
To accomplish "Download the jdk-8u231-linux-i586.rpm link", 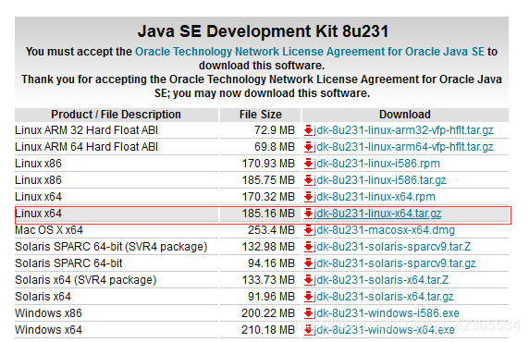I will click(x=376, y=164).
